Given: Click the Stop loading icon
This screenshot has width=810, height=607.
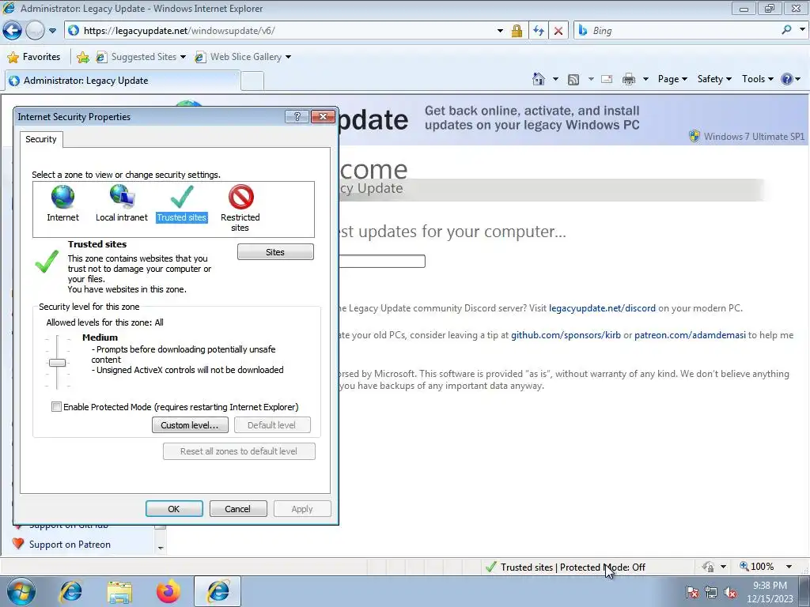Looking at the screenshot, I should (558, 31).
